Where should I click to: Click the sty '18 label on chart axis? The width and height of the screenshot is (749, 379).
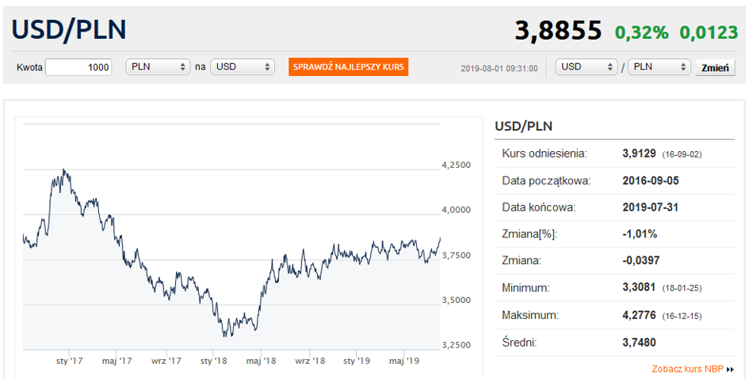tap(213, 361)
